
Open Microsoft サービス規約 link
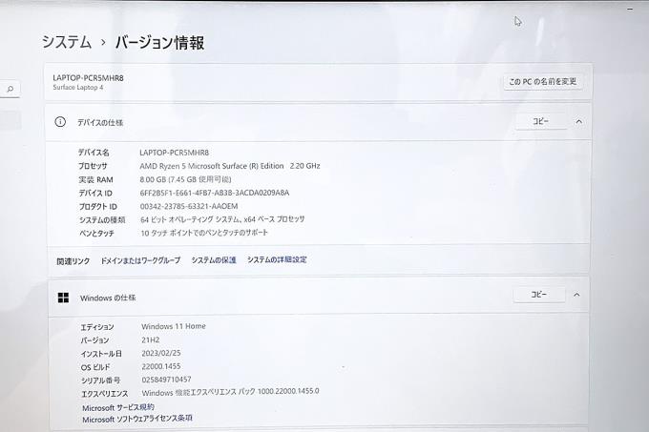point(118,407)
